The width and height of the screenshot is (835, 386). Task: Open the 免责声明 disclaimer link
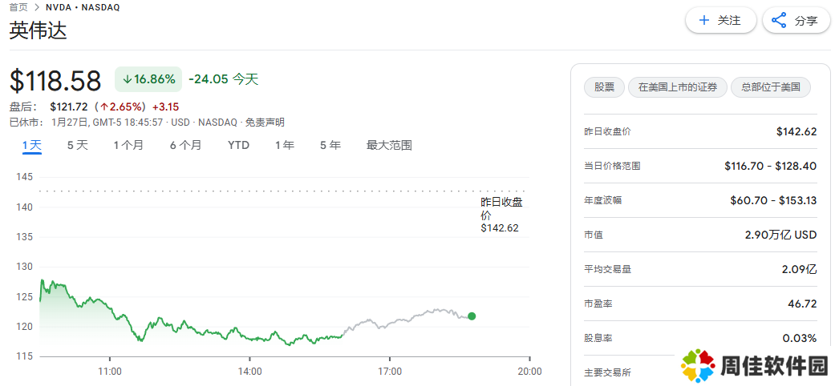tap(265, 123)
